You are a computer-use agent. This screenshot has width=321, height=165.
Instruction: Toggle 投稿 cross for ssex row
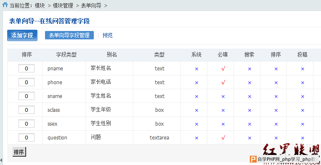[302, 124]
